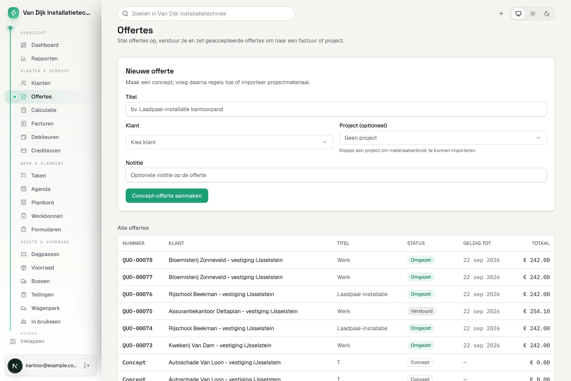Image resolution: width=571 pixels, height=381 pixels.
Task: Click the Tellingen clipboard icon
Action: pyautogui.click(x=24, y=294)
